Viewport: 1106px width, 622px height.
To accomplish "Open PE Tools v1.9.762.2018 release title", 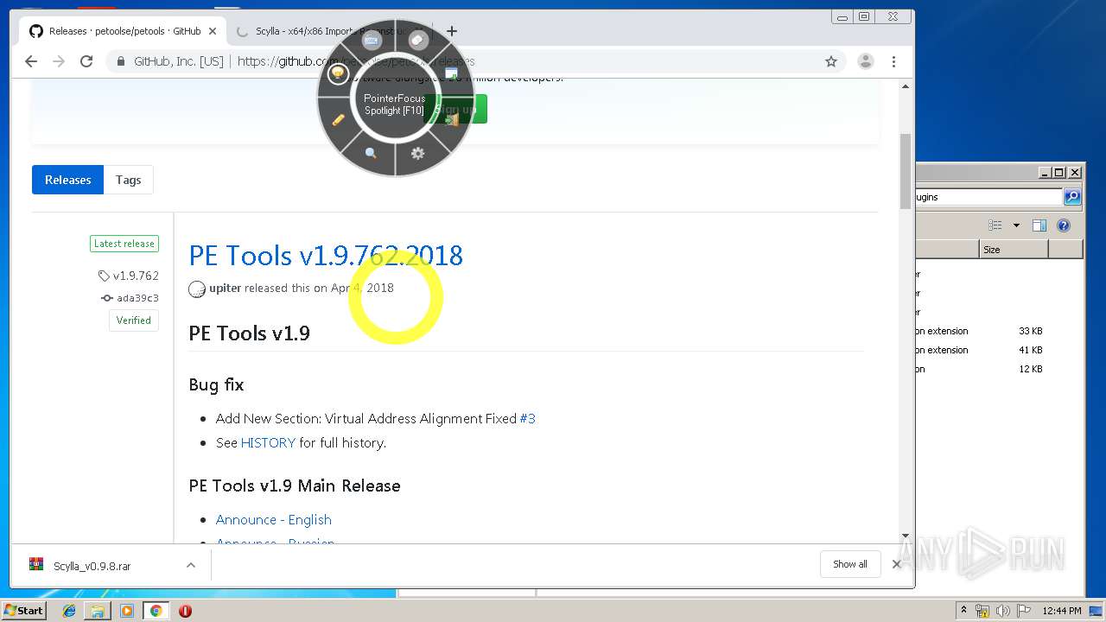I will (326, 256).
